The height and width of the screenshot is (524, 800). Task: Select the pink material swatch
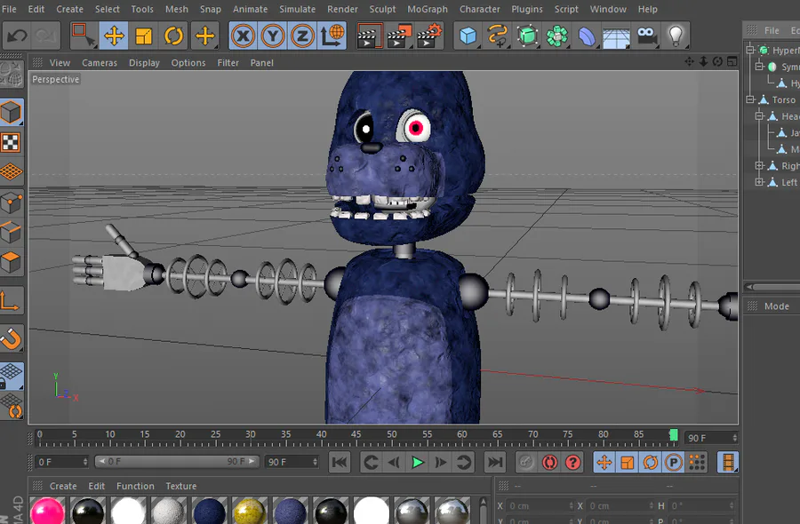point(47,511)
